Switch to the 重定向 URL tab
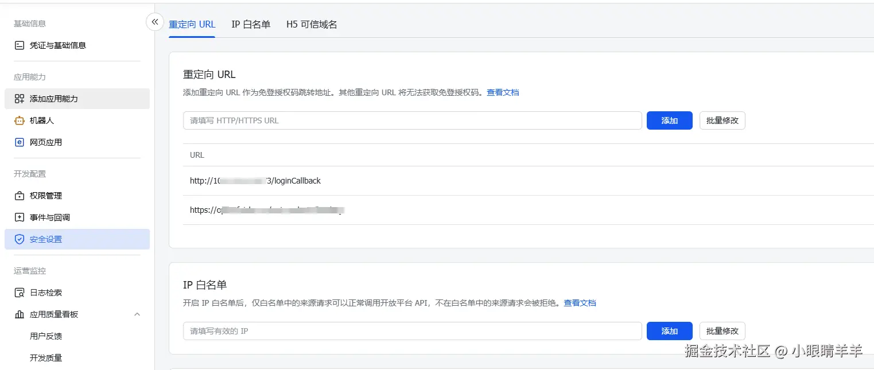The width and height of the screenshot is (874, 370). 192,25
